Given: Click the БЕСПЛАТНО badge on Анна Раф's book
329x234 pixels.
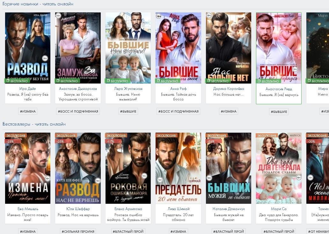Looking at the screenshot, I should click(x=168, y=81).
